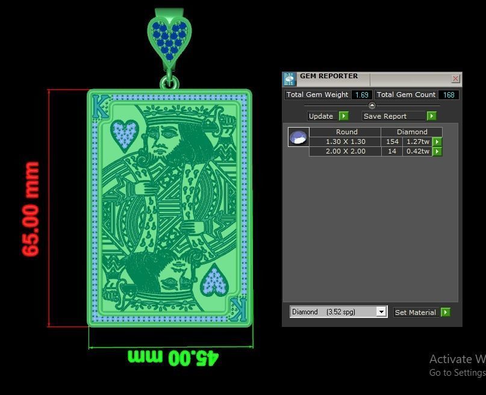Click the Gem Reporter panel icon
The width and height of the screenshot is (486, 395).
pos(289,79)
